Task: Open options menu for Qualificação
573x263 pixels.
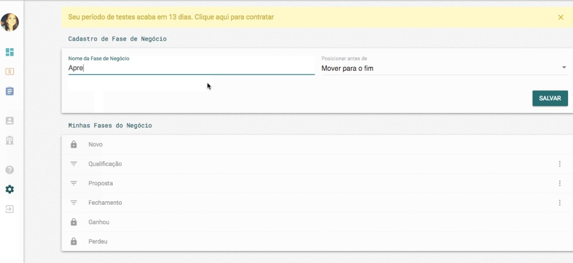Action: pyautogui.click(x=559, y=164)
